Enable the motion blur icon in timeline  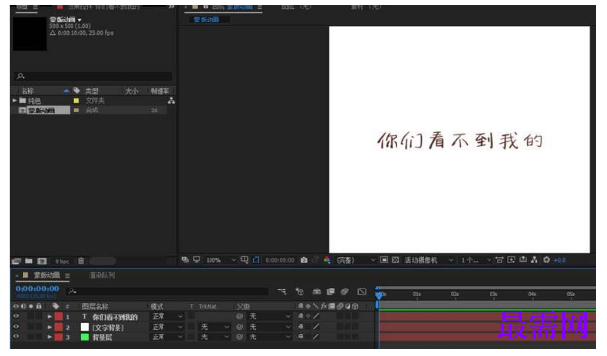click(x=345, y=291)
